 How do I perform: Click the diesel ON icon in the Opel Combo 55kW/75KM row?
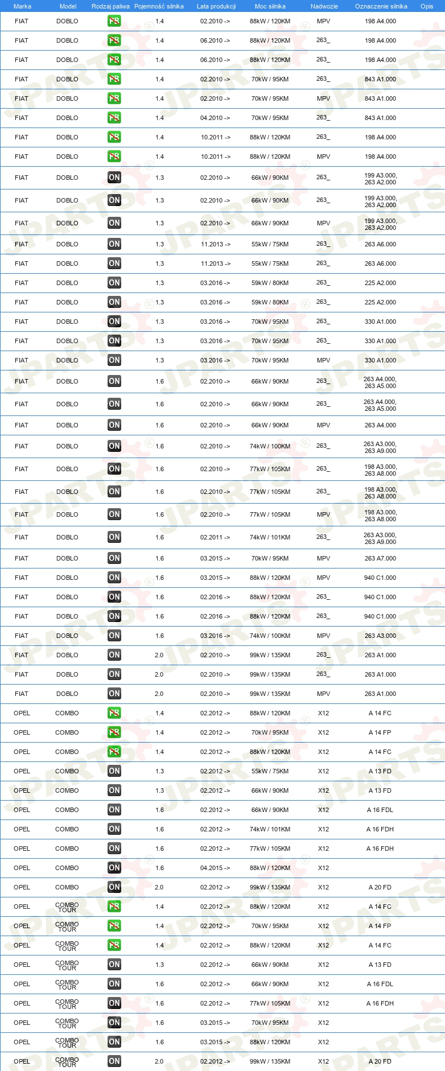click(x=114, y=771)
